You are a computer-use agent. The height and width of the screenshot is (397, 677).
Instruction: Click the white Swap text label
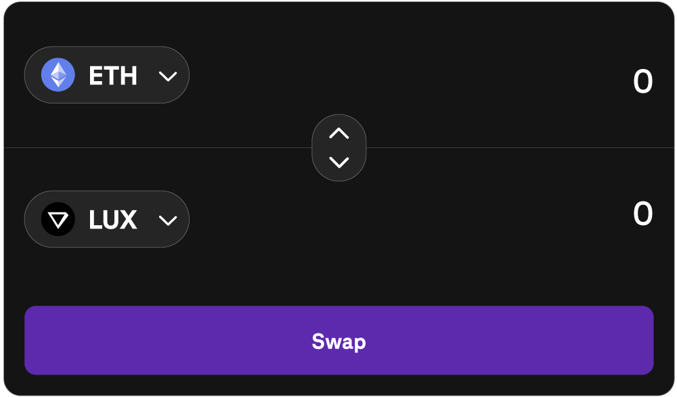tap(338, 342)
